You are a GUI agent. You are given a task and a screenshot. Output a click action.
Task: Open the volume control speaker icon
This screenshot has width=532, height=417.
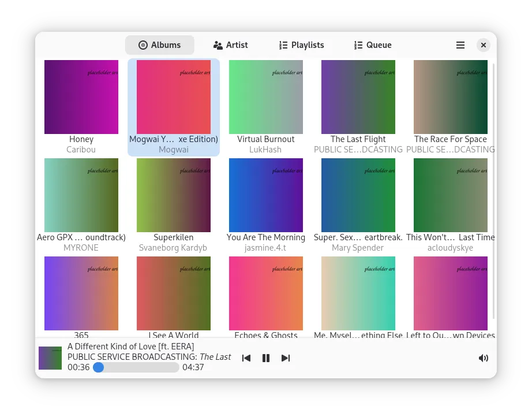tap(483, 358)
